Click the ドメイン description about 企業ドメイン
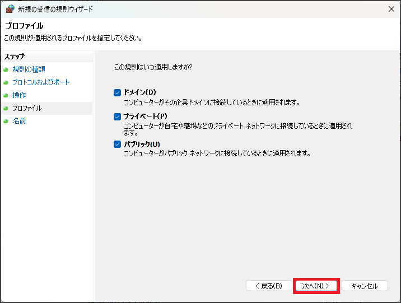This screenshot has width=401, height=303. pyautogui.click(x=212, y=102)
